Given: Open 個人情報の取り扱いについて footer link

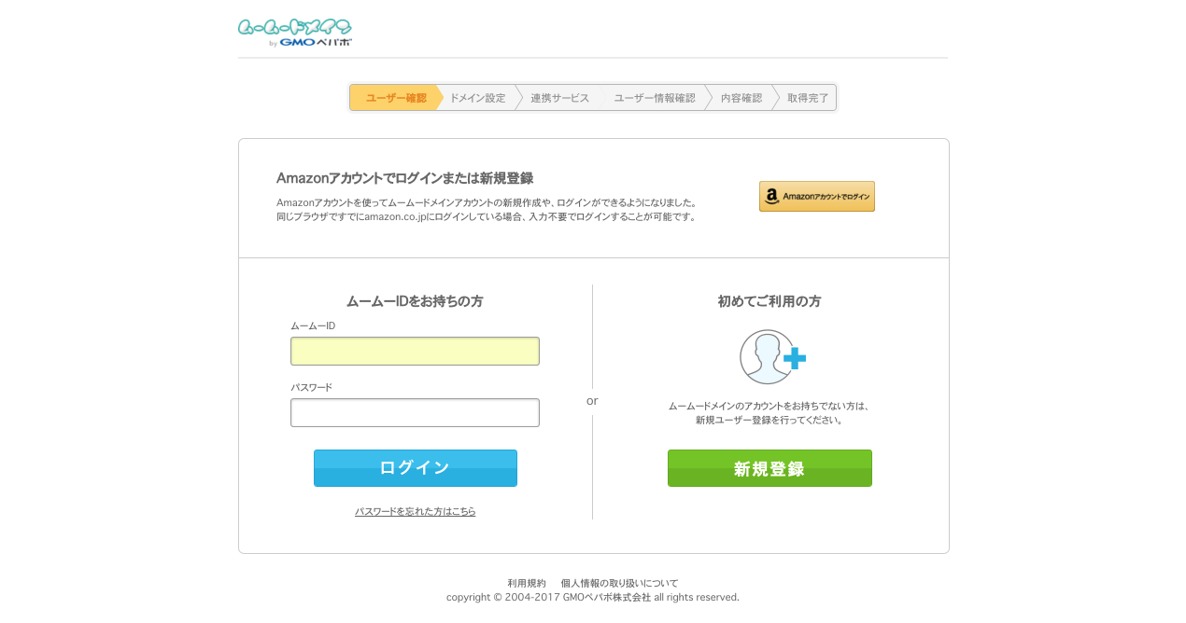Looking at the screenshot, I should [x=619, y=583].
